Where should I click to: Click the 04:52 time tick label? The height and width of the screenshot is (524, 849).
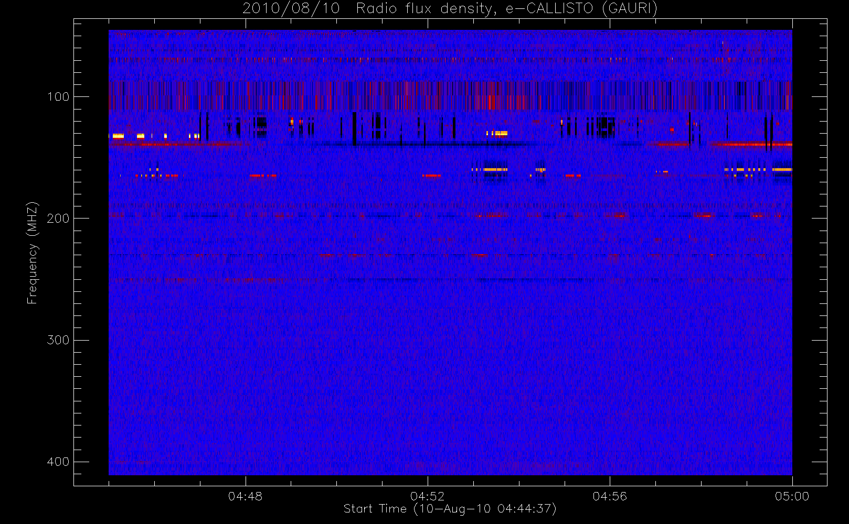(x=427, y=496)
